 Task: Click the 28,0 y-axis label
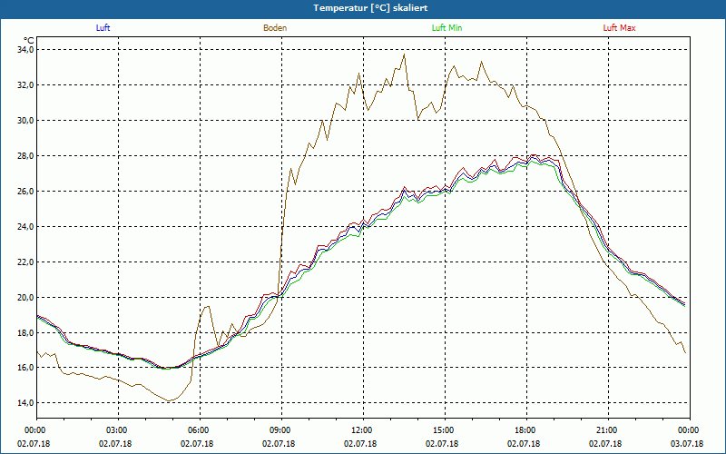pyautogui.click(x=25, y=155)
